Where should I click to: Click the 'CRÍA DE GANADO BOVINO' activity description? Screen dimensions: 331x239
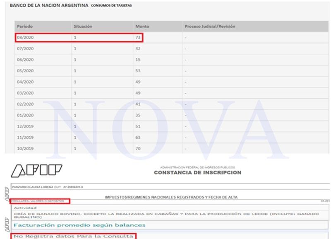pos(166,215)
